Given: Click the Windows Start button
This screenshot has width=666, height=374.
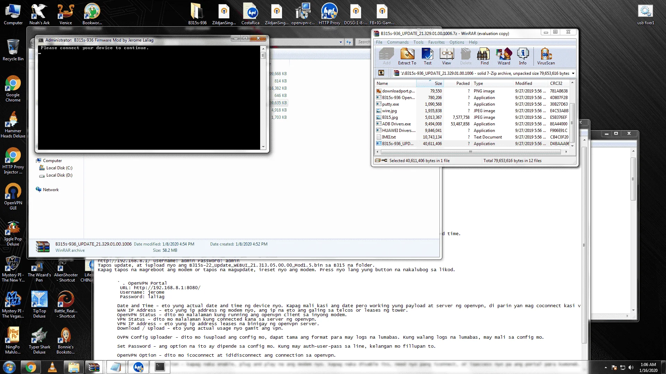Looking at the screenshot, I should [9, 367].
